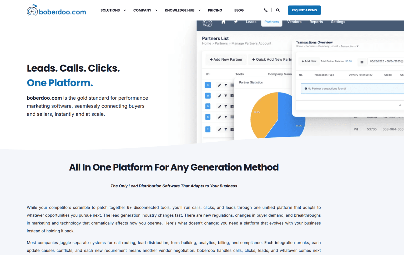Go to the Blog page
The height and width of the screenshot is (255, 404).
(239, 10)
